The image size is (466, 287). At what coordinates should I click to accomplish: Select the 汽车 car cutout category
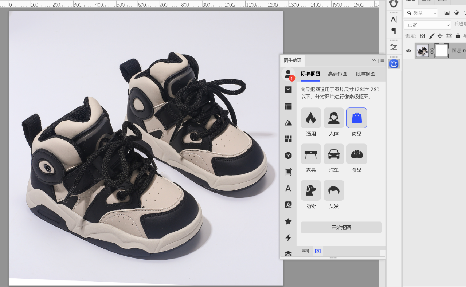pos(334,154)
